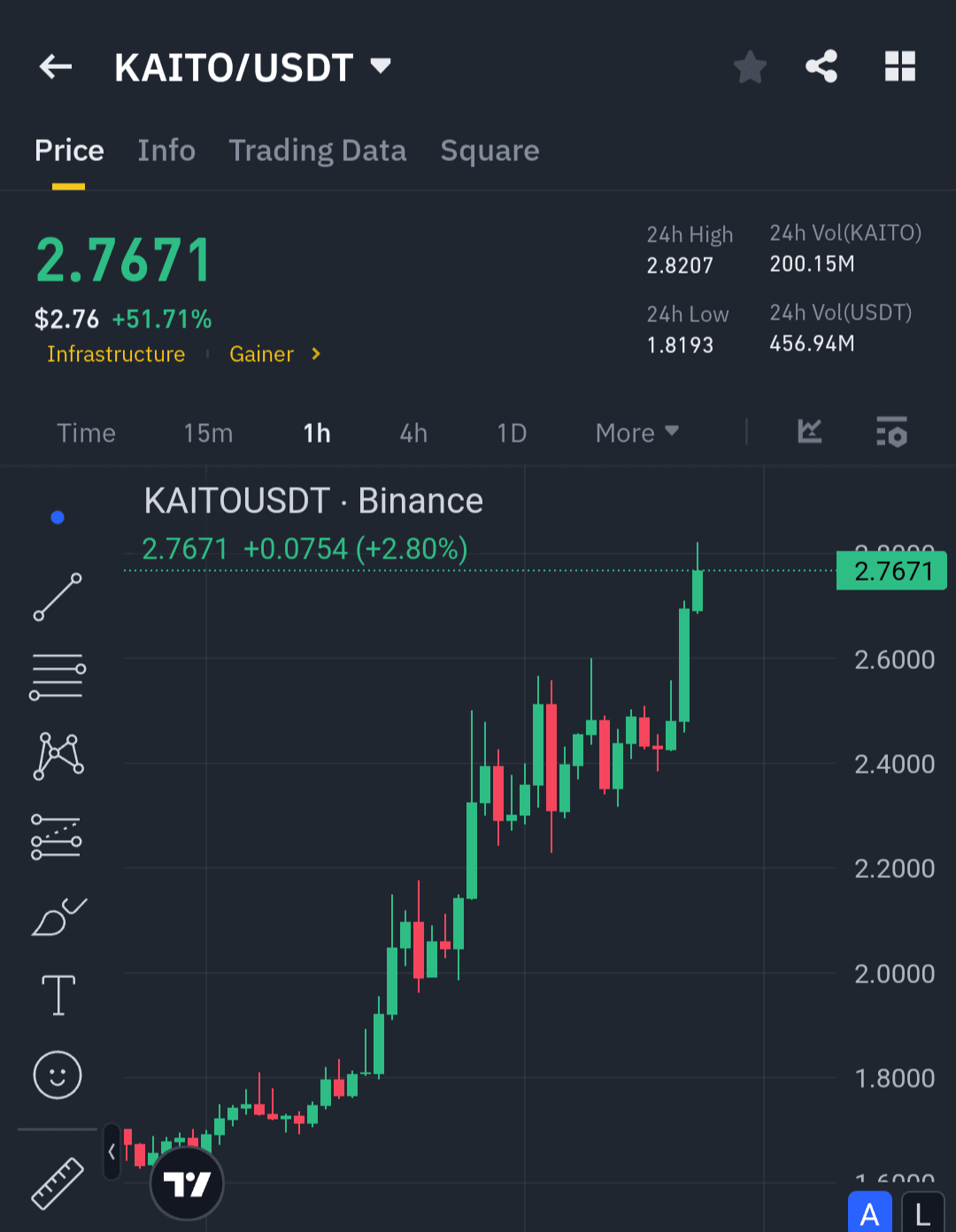Expand the More intervals dropdown
956x1232 pixels.
tap(637, 433)
